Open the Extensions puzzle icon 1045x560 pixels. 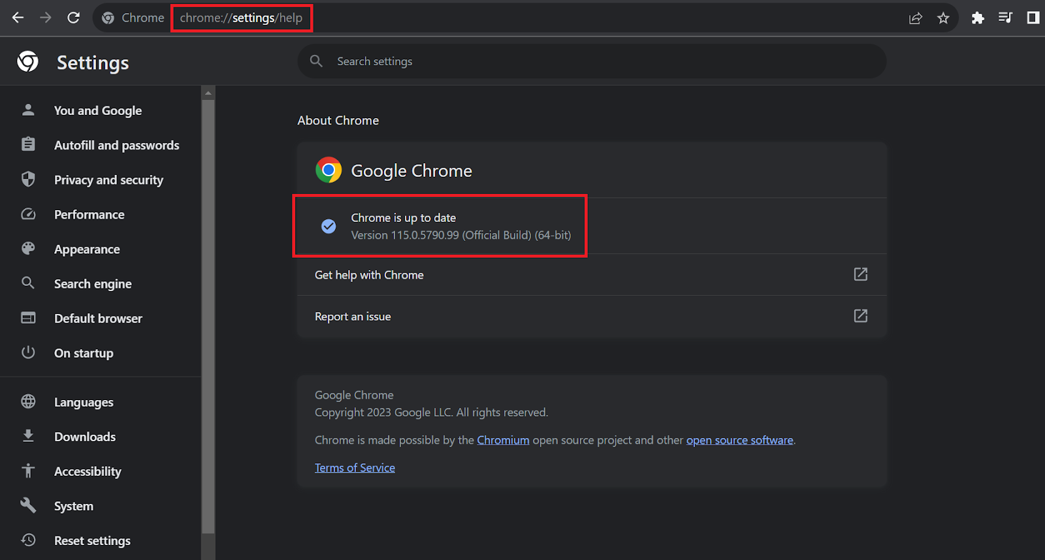(978, 18)
